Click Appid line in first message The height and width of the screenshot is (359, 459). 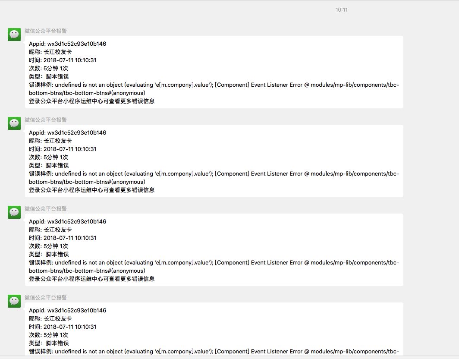coord(68,44)
